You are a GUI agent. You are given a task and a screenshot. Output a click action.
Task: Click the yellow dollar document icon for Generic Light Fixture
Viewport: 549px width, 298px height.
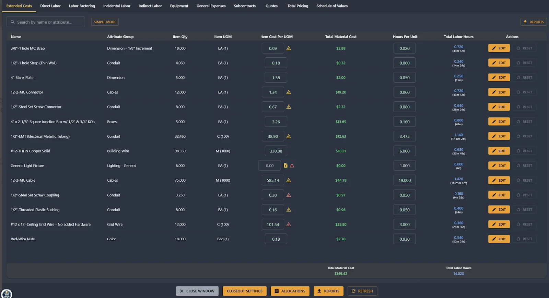(285, 166)
